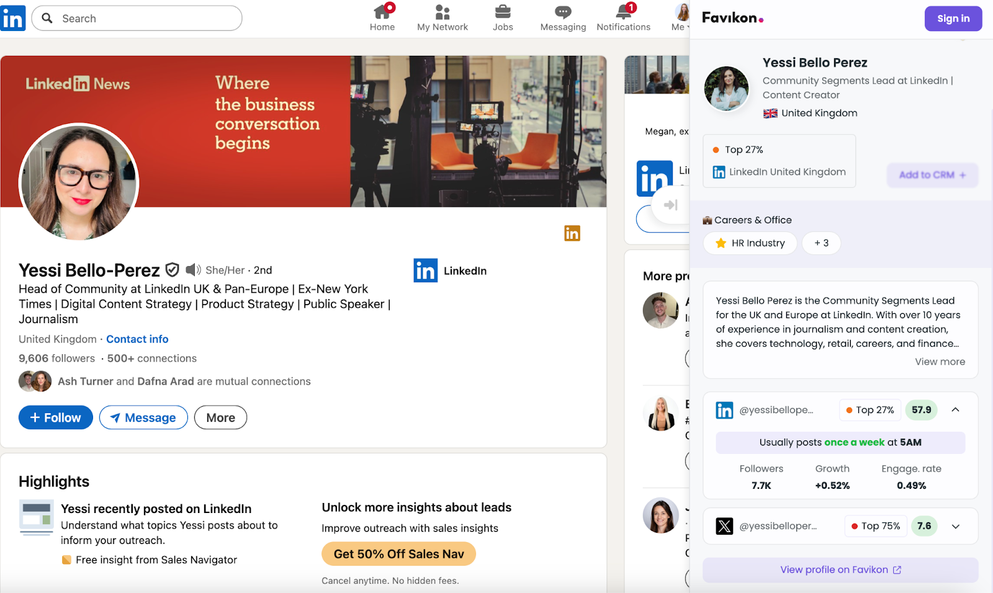Click View more on bio
This screenshot has width=993, height=593.
point(940,362)
